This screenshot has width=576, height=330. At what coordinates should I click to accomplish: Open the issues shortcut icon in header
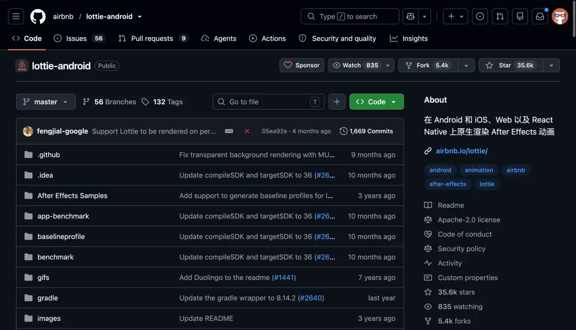[480, 16]
